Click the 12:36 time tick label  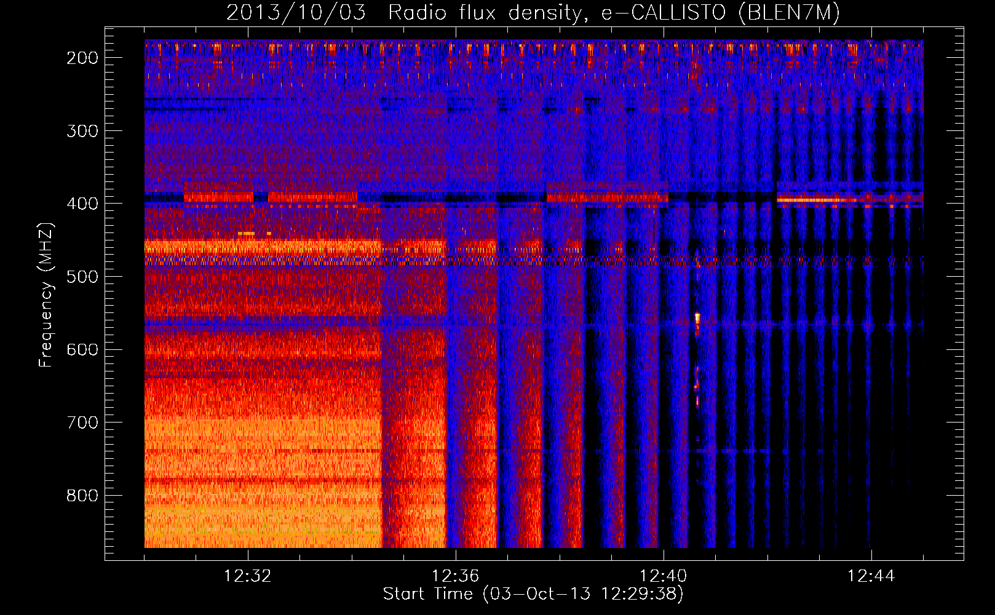tap(456, 576)
